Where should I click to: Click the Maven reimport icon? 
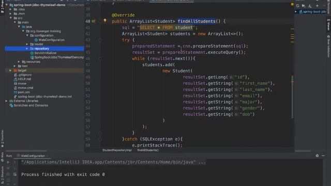298,6
